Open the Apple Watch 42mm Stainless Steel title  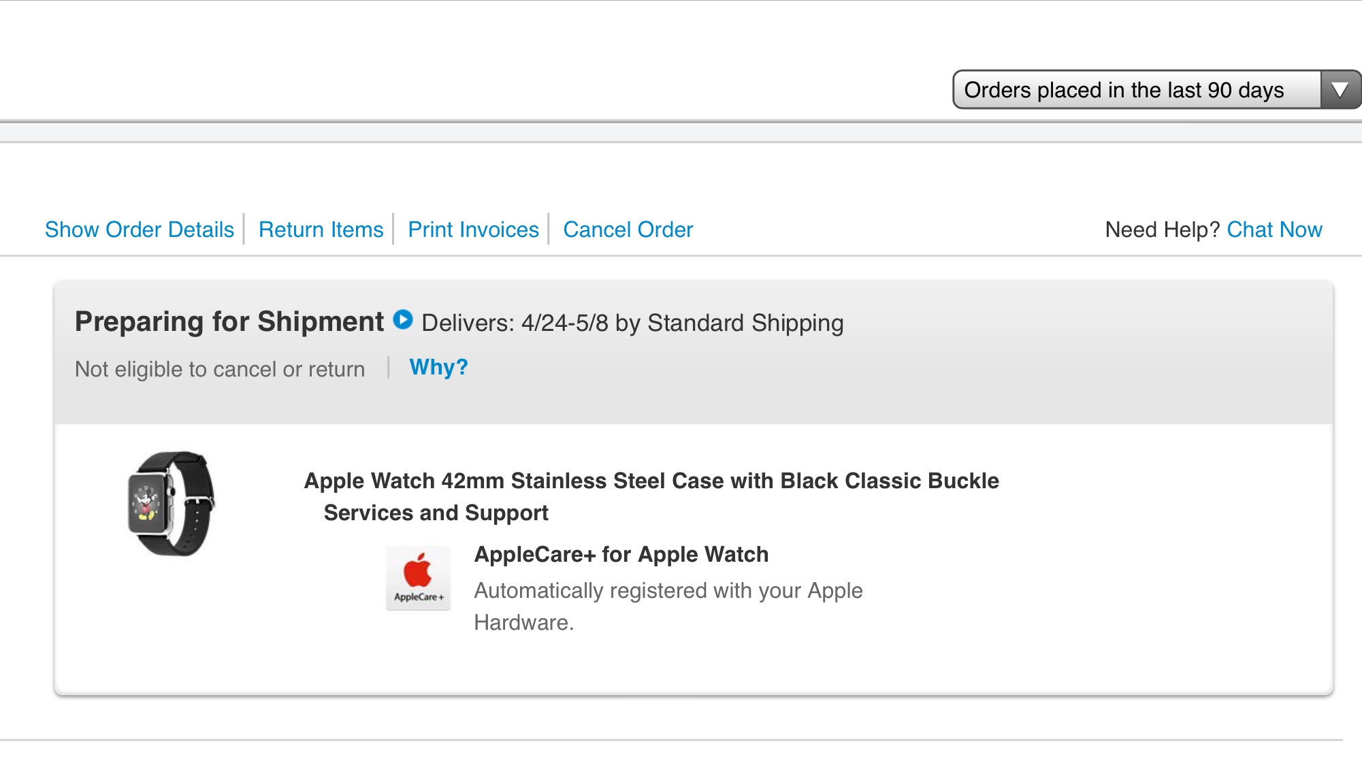(x=651, y=481)
